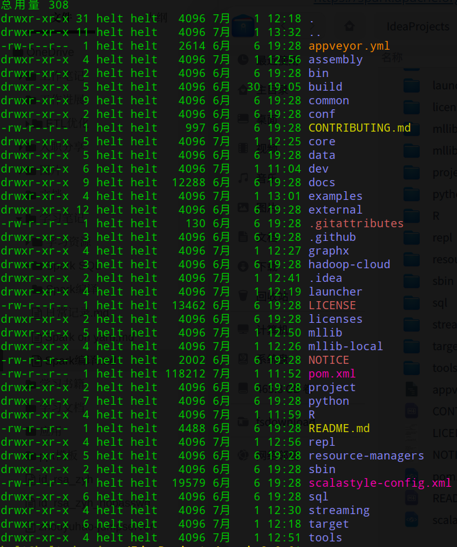Click file size 2614 in terminal
Screen dimensions: 457x547
192,46
